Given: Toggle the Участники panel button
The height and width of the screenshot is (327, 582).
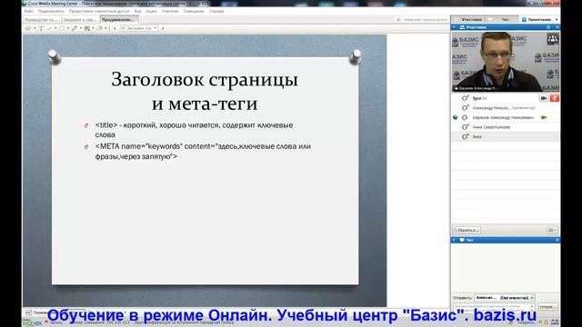Looking at the screenshot, I should point(469,19).
